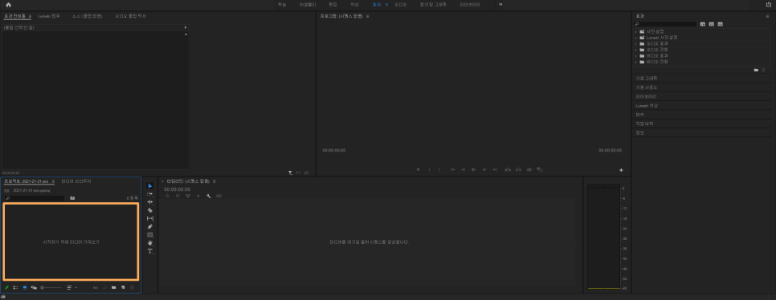
Task: Open the Lumetri 범위 panel tab
Action: click(x=48, y=16)
